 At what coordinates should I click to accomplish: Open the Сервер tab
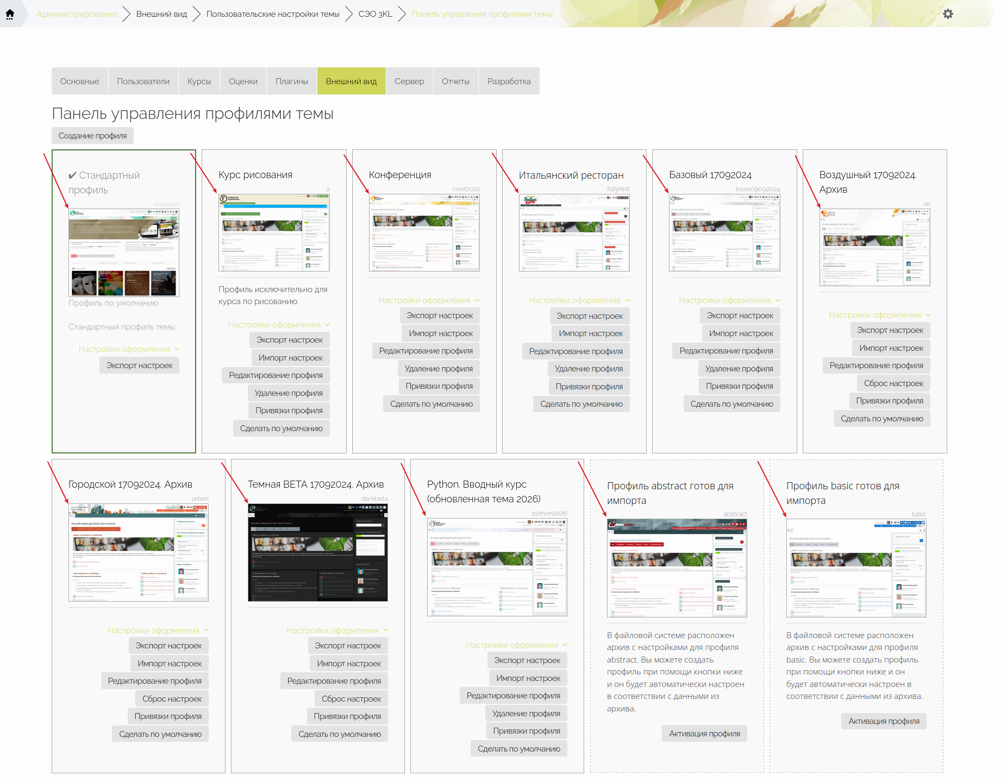(409, 81)
